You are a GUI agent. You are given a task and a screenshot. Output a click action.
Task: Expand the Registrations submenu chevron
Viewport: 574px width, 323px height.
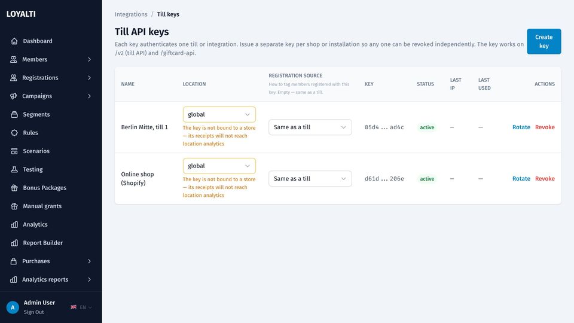click(89, 78)
